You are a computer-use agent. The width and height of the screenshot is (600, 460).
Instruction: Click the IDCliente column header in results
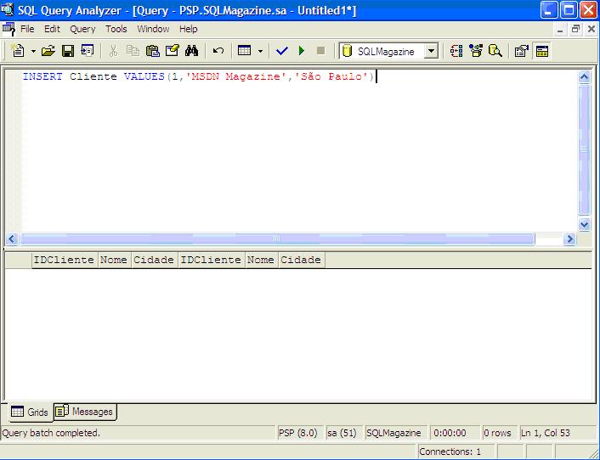(x=64, y=260)
